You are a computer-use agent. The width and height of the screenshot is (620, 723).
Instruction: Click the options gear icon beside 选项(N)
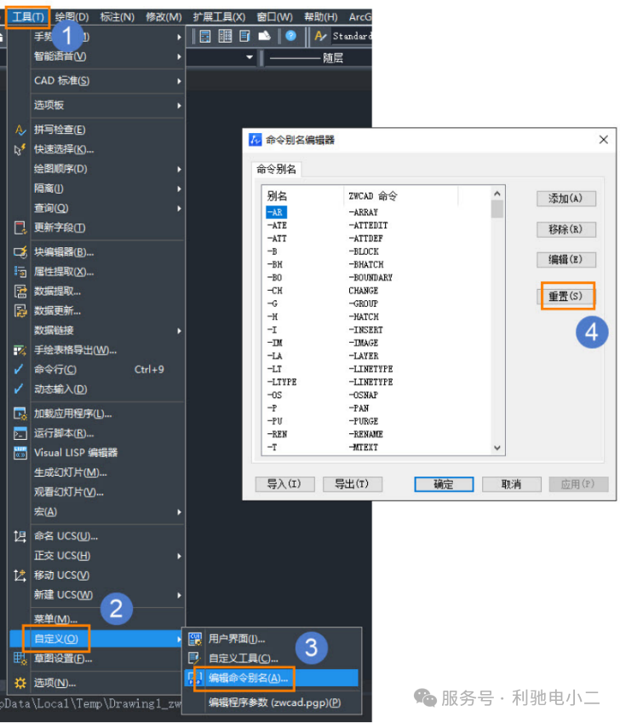[x=20, y=683]
